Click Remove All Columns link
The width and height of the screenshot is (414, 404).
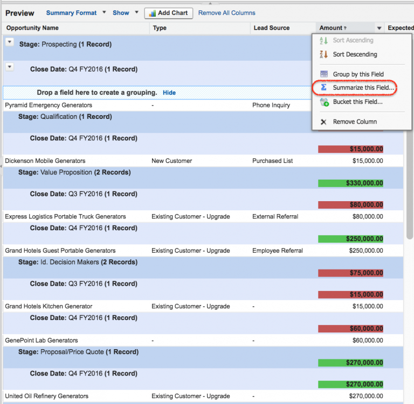coord(227,13)
